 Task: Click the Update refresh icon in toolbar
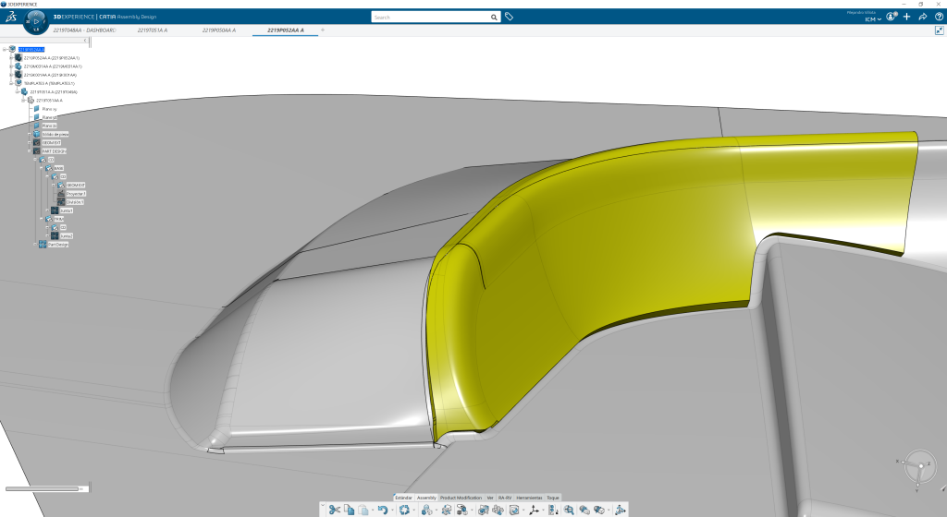pos(404,510)
